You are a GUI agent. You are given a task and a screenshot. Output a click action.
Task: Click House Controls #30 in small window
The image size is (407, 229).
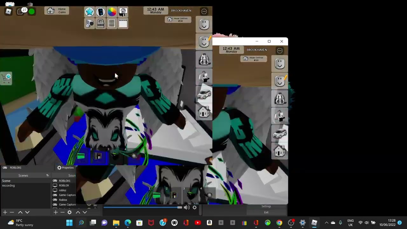(254, 59)
